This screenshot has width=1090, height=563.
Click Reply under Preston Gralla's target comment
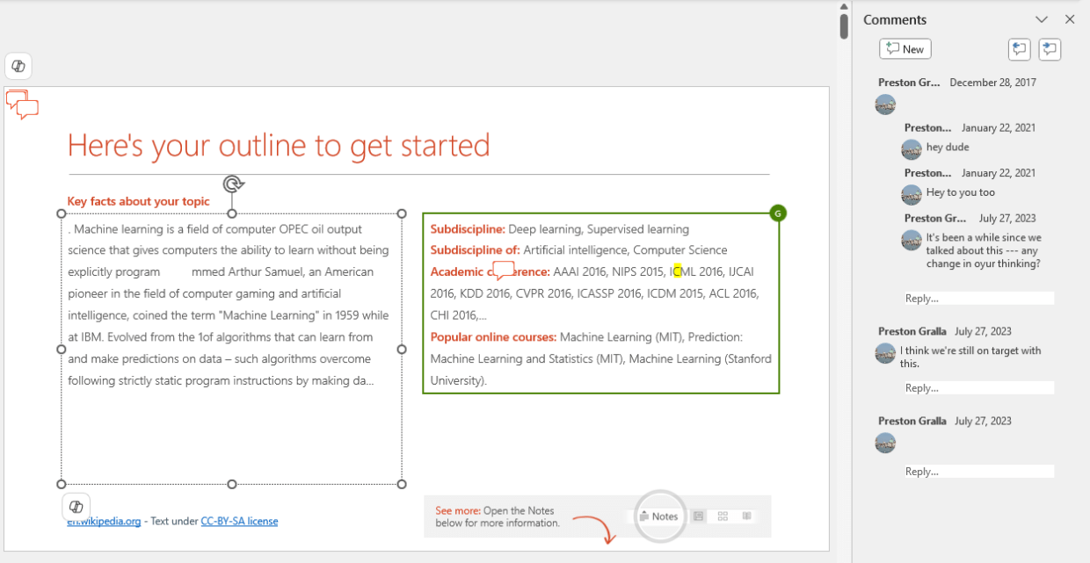[978, 387]
